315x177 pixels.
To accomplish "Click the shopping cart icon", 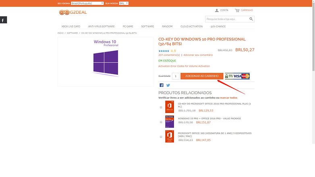I will point(237,10).
